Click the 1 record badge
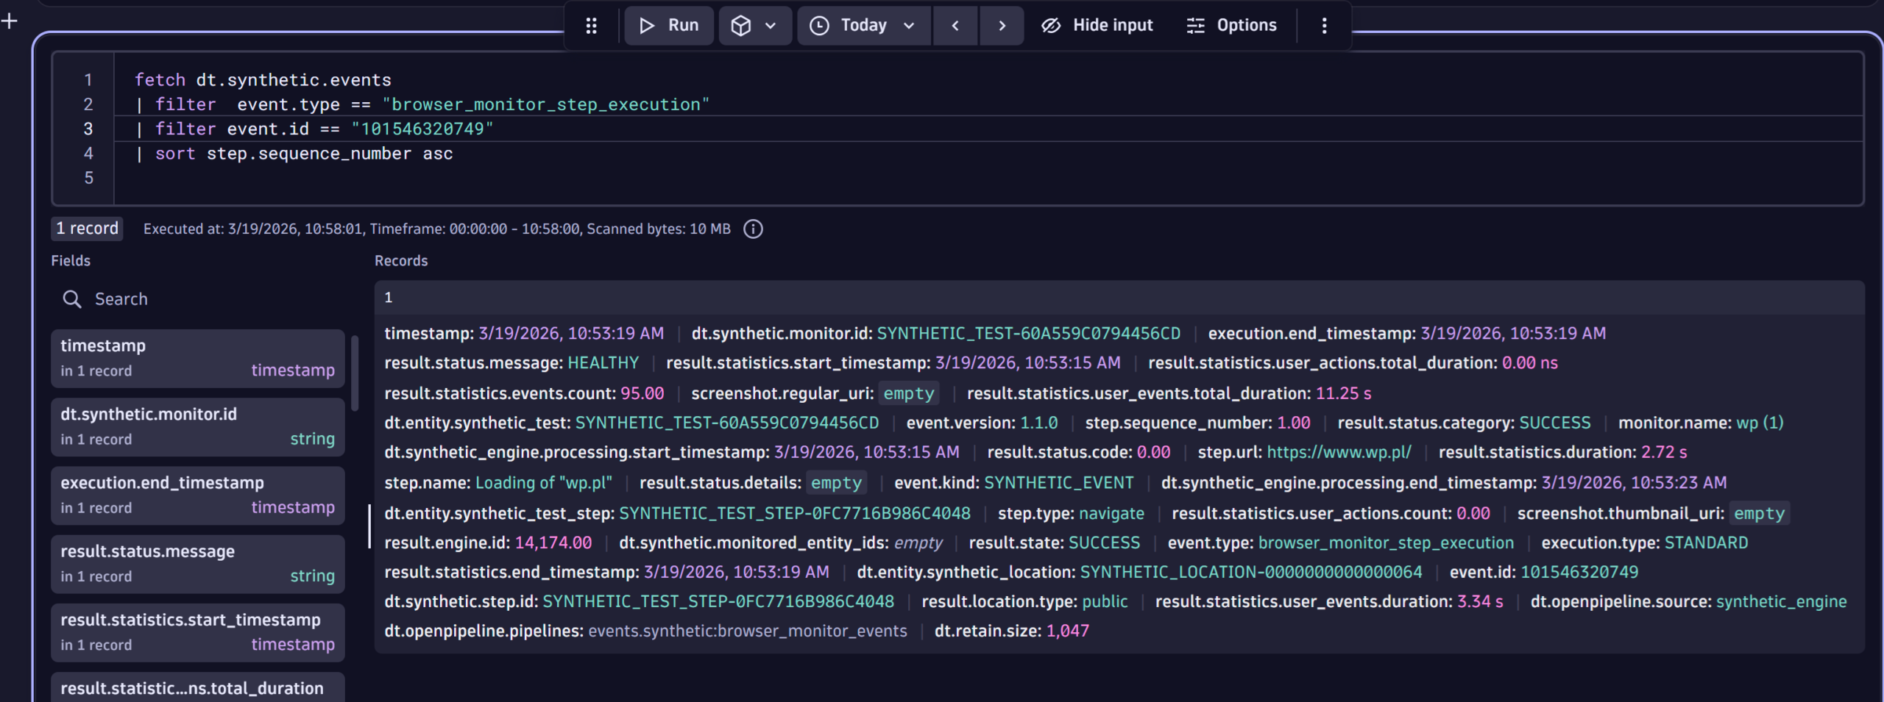 [86, 229]
